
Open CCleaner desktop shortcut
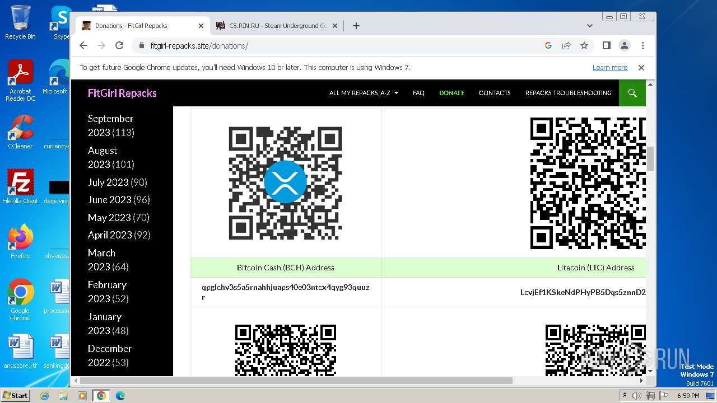(x=20, y=132)
